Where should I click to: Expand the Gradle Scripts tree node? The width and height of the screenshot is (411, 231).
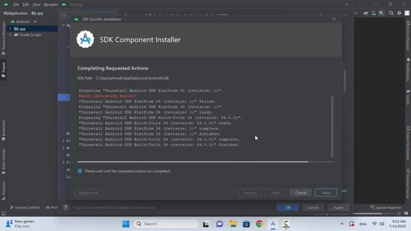10,35
